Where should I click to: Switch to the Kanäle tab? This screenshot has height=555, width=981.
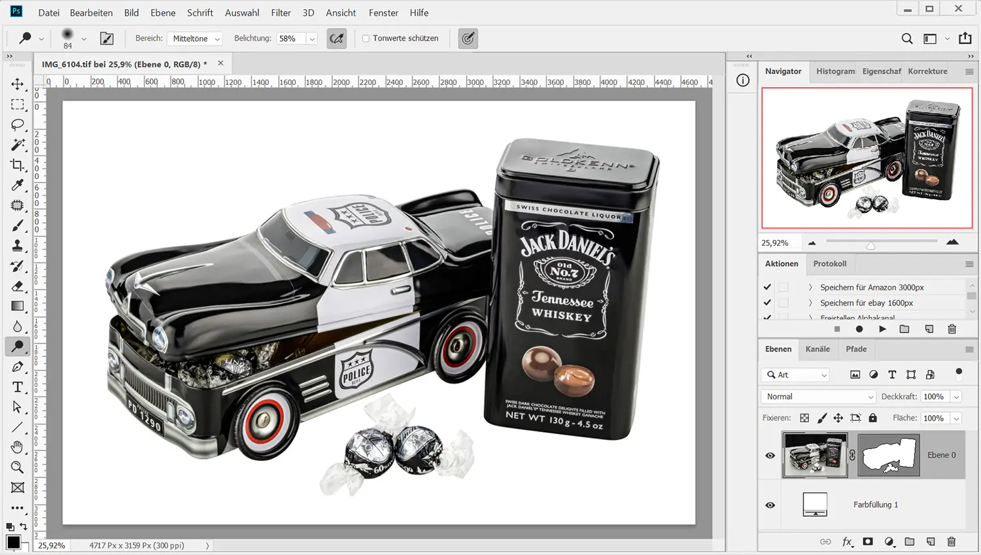pos(817,349)
